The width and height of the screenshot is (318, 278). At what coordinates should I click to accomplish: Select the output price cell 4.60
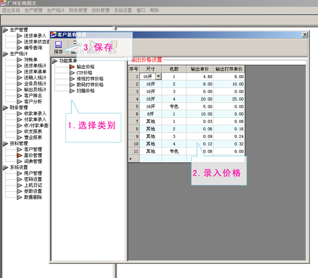[x=200, y=76]
